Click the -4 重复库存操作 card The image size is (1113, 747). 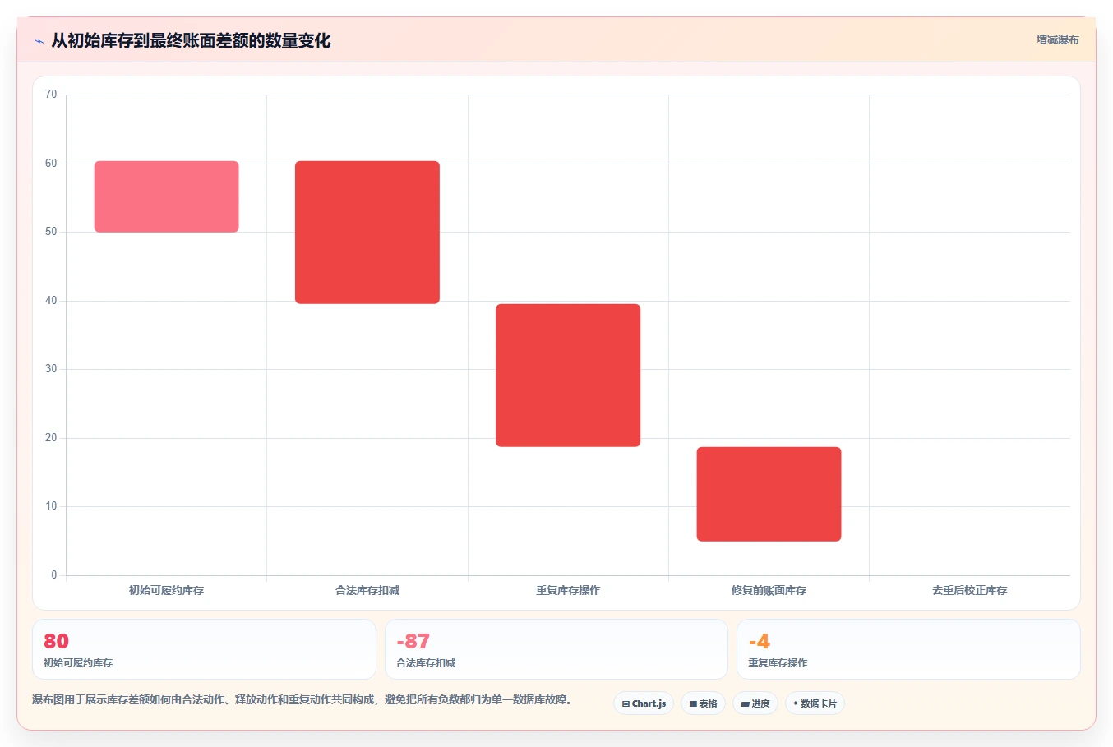pos(908,649)
